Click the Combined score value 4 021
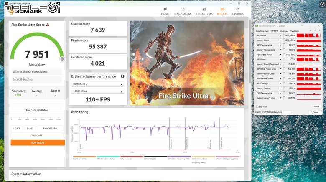The height and width of the screenshot is (182, 326). (98, 63)
